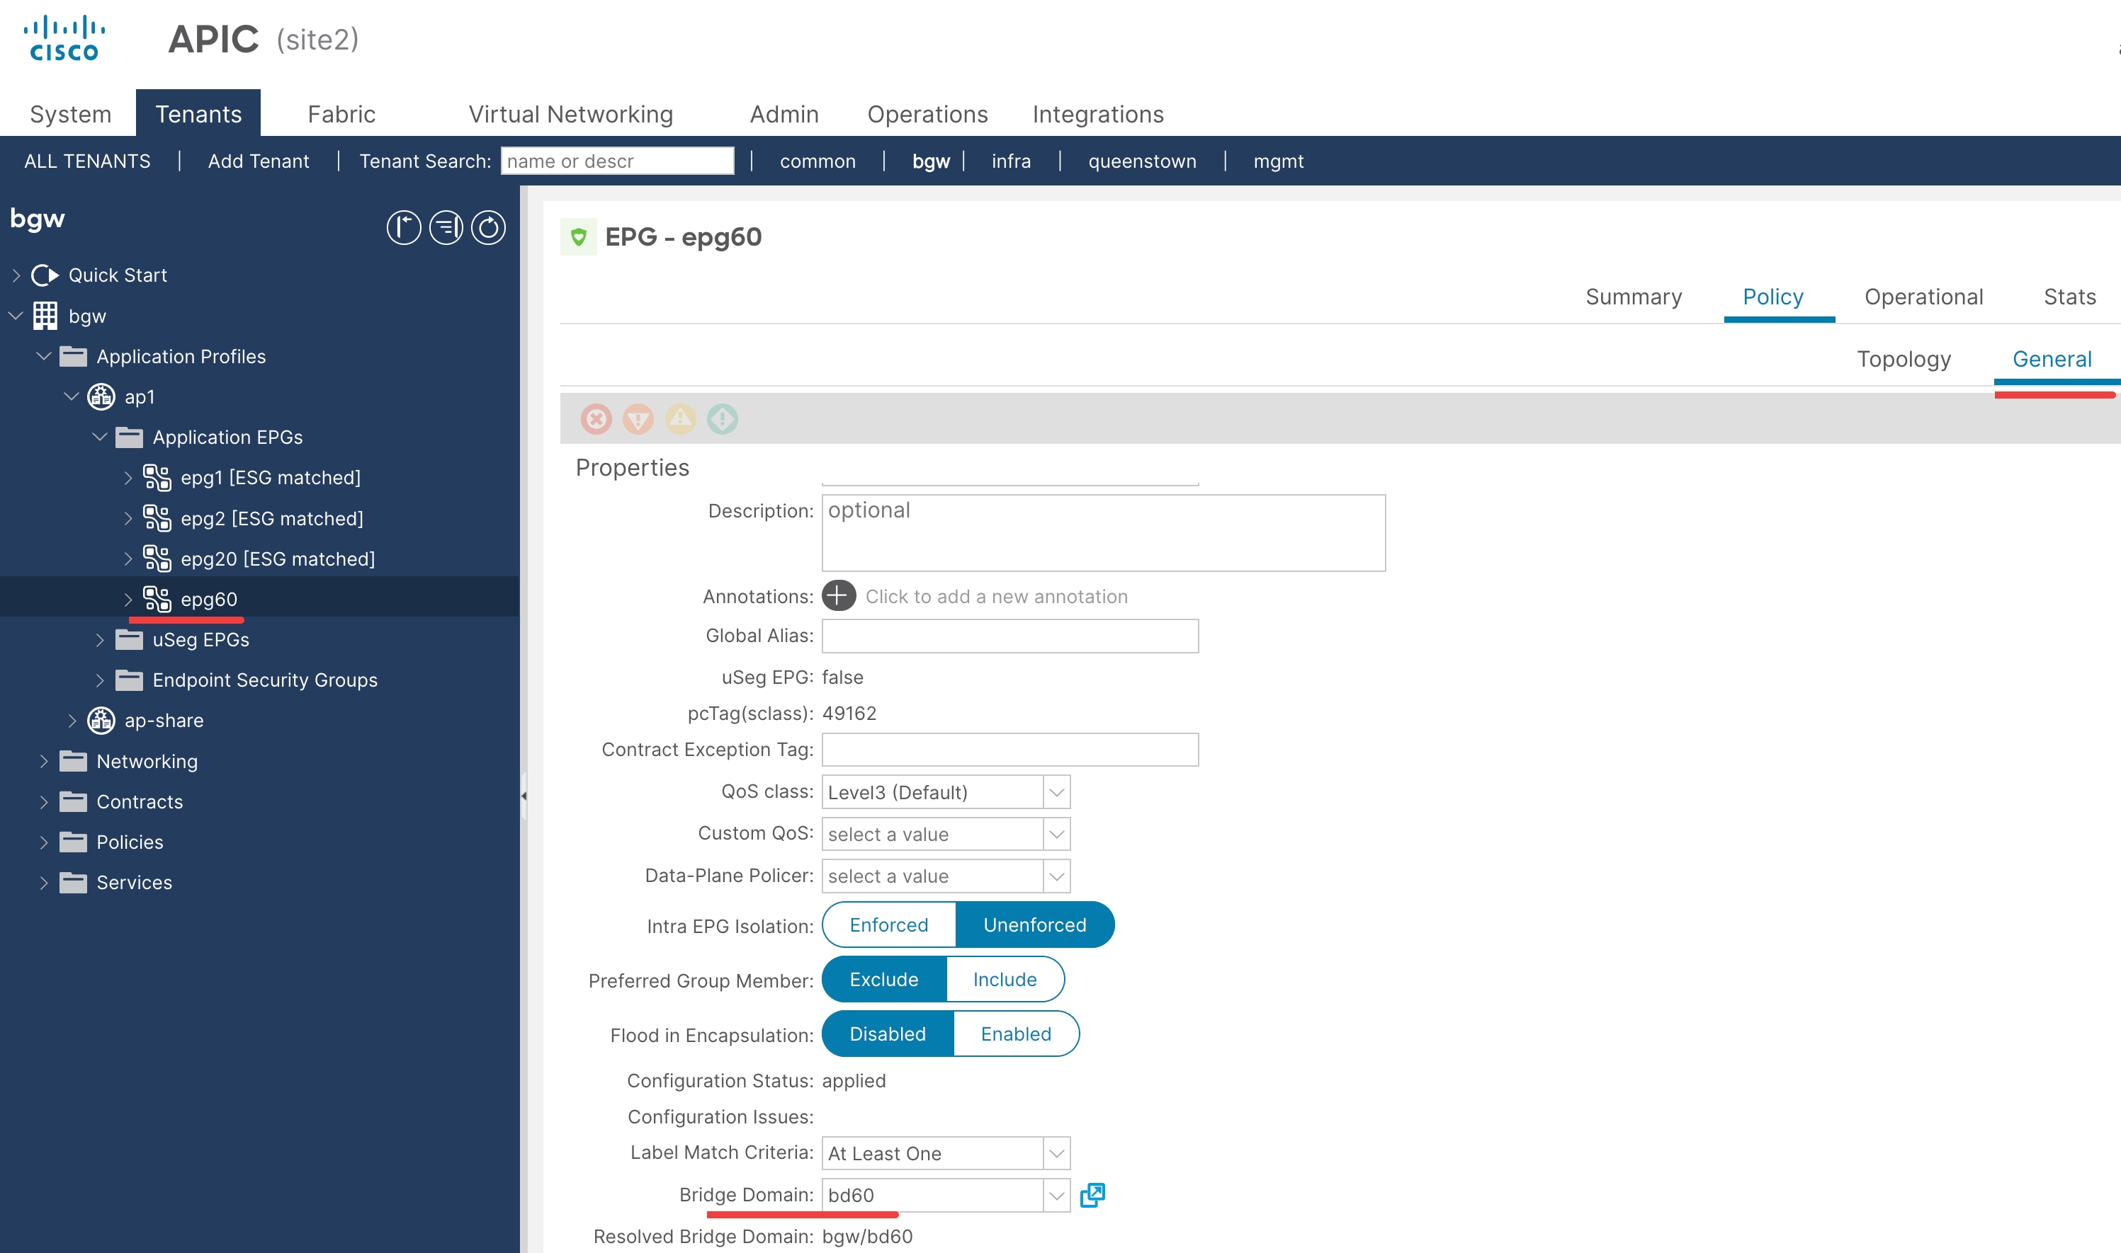2121x1253 pixels.
Task: Click the Tenant Search input field
Action: pyautogui.click(x=618, y=161)
